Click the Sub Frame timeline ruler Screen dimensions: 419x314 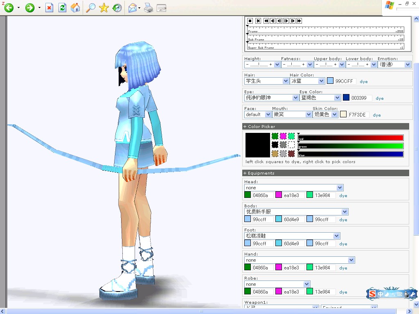(x=325, y=38)
